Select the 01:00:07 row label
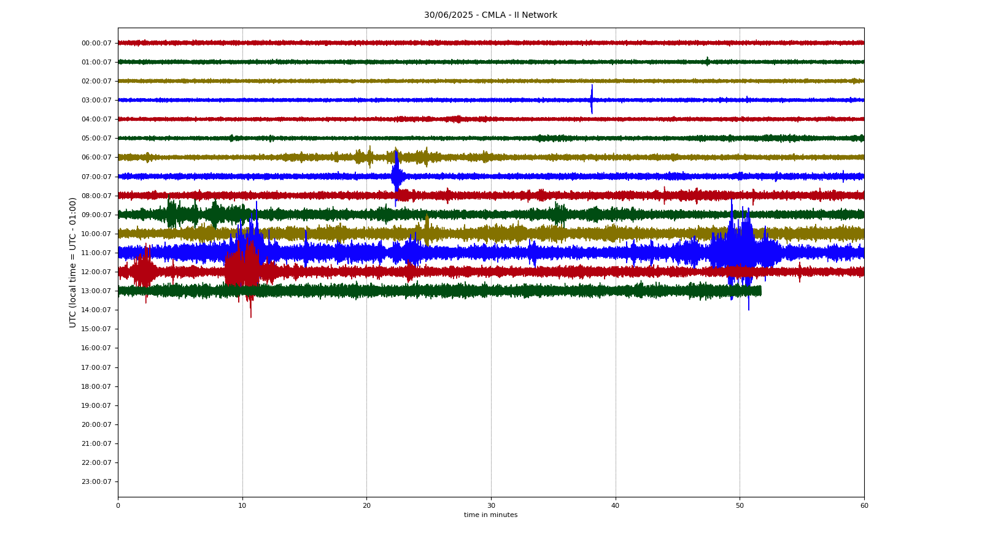 [96, 62]
